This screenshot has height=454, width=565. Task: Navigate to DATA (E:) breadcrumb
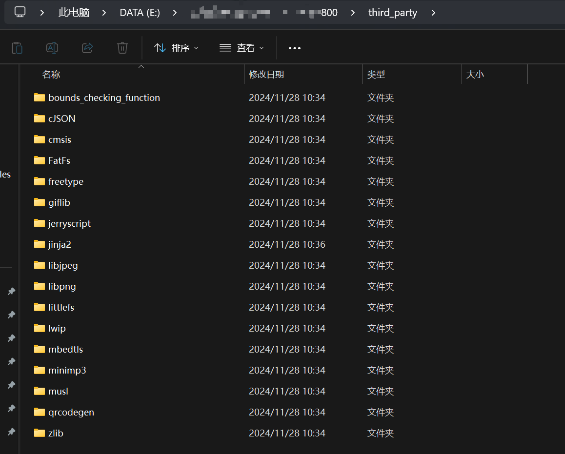pos(140,13)
